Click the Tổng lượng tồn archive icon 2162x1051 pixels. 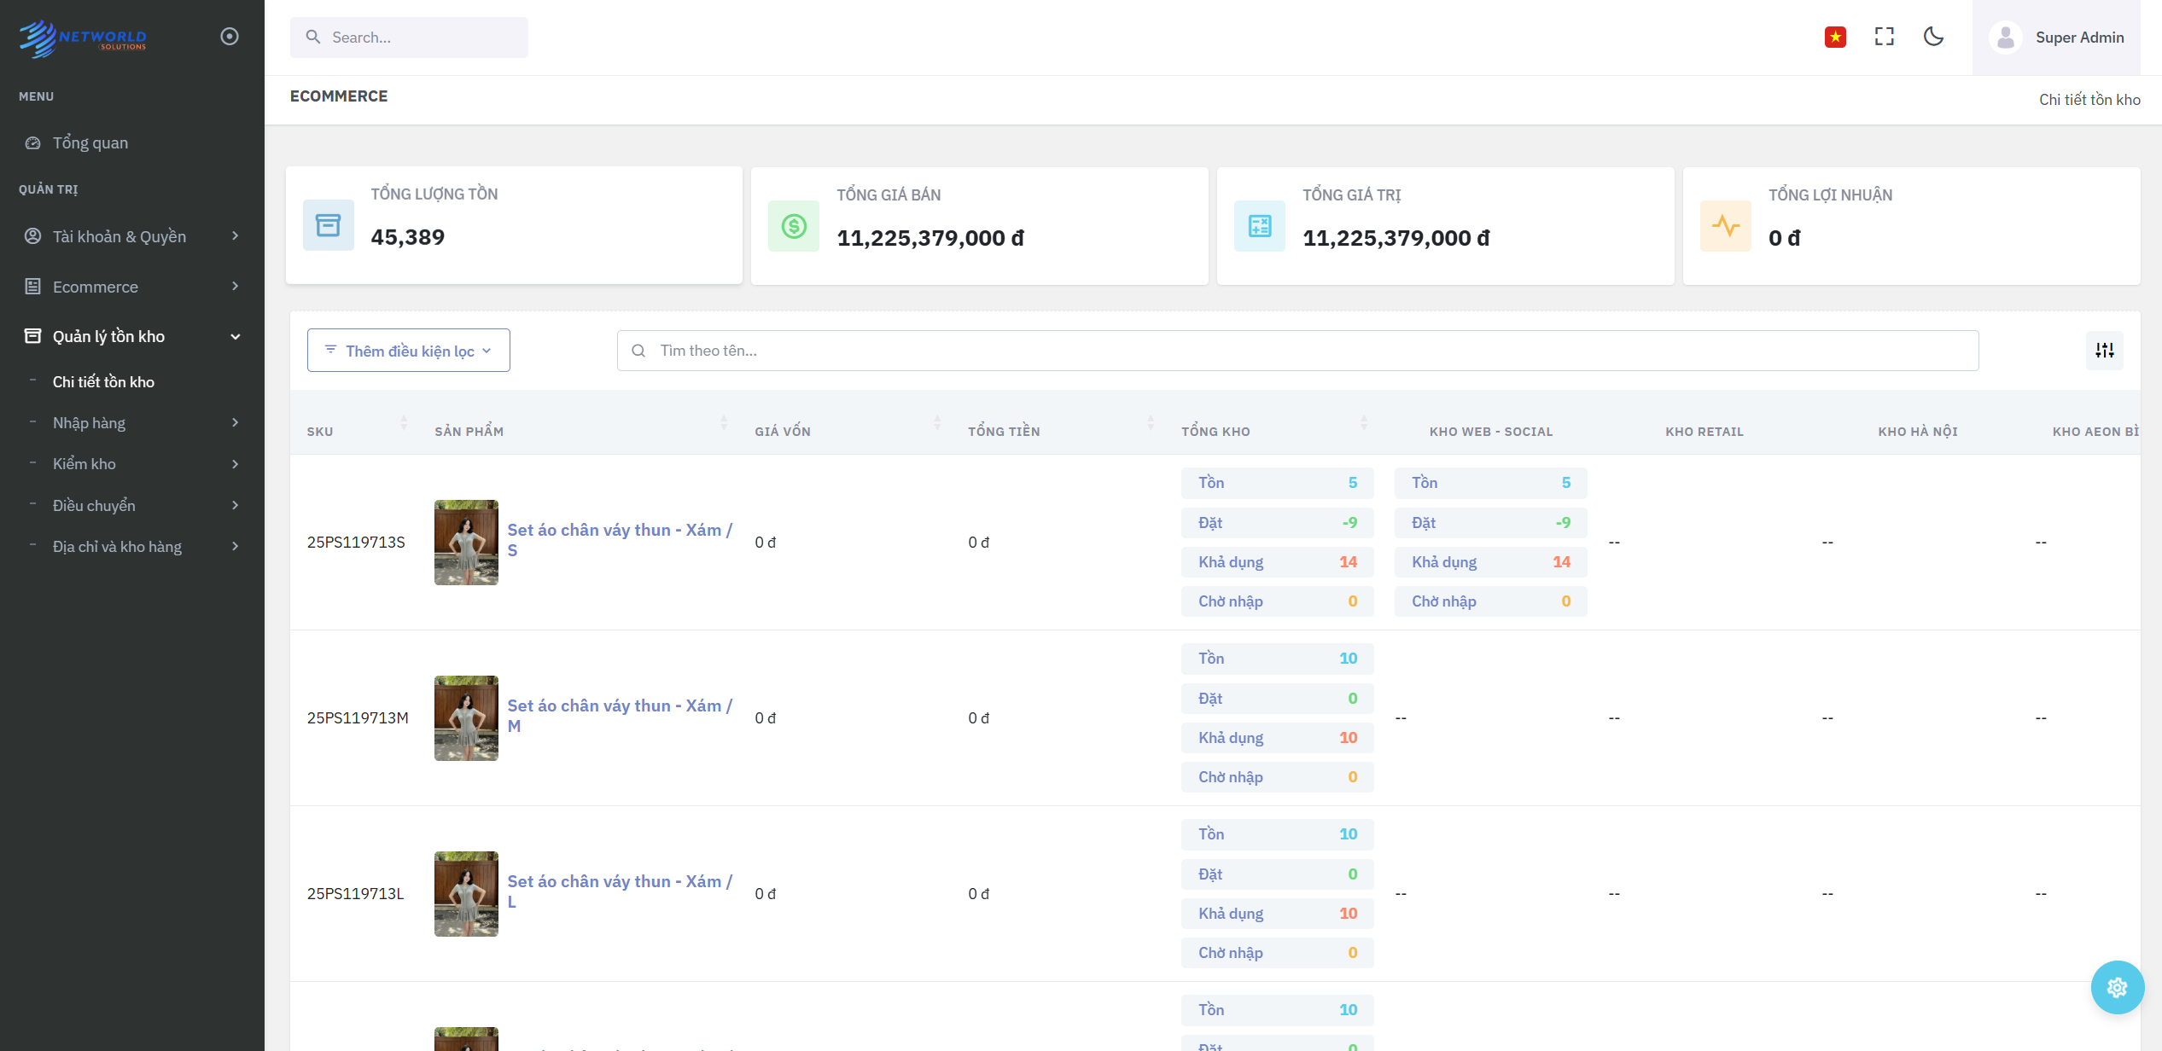pyautogui.click(x=328, y=225)
